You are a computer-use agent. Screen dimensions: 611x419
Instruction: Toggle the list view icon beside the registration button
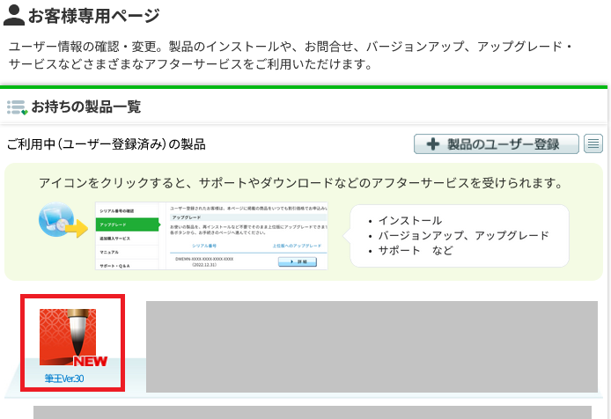593,144
